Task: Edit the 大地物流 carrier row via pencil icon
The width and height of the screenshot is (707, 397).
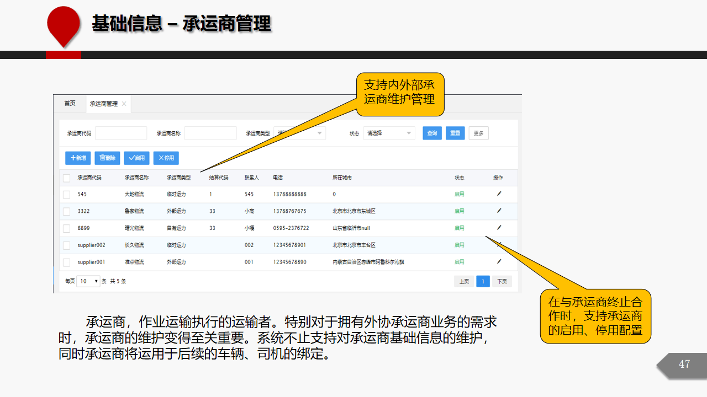Action: pos(499,194)
